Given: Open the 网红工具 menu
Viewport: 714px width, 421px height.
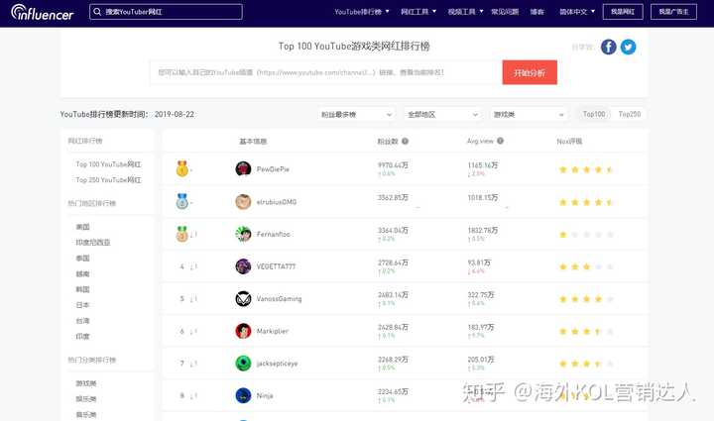Looking at the screenshot, I should pos(418,12).
